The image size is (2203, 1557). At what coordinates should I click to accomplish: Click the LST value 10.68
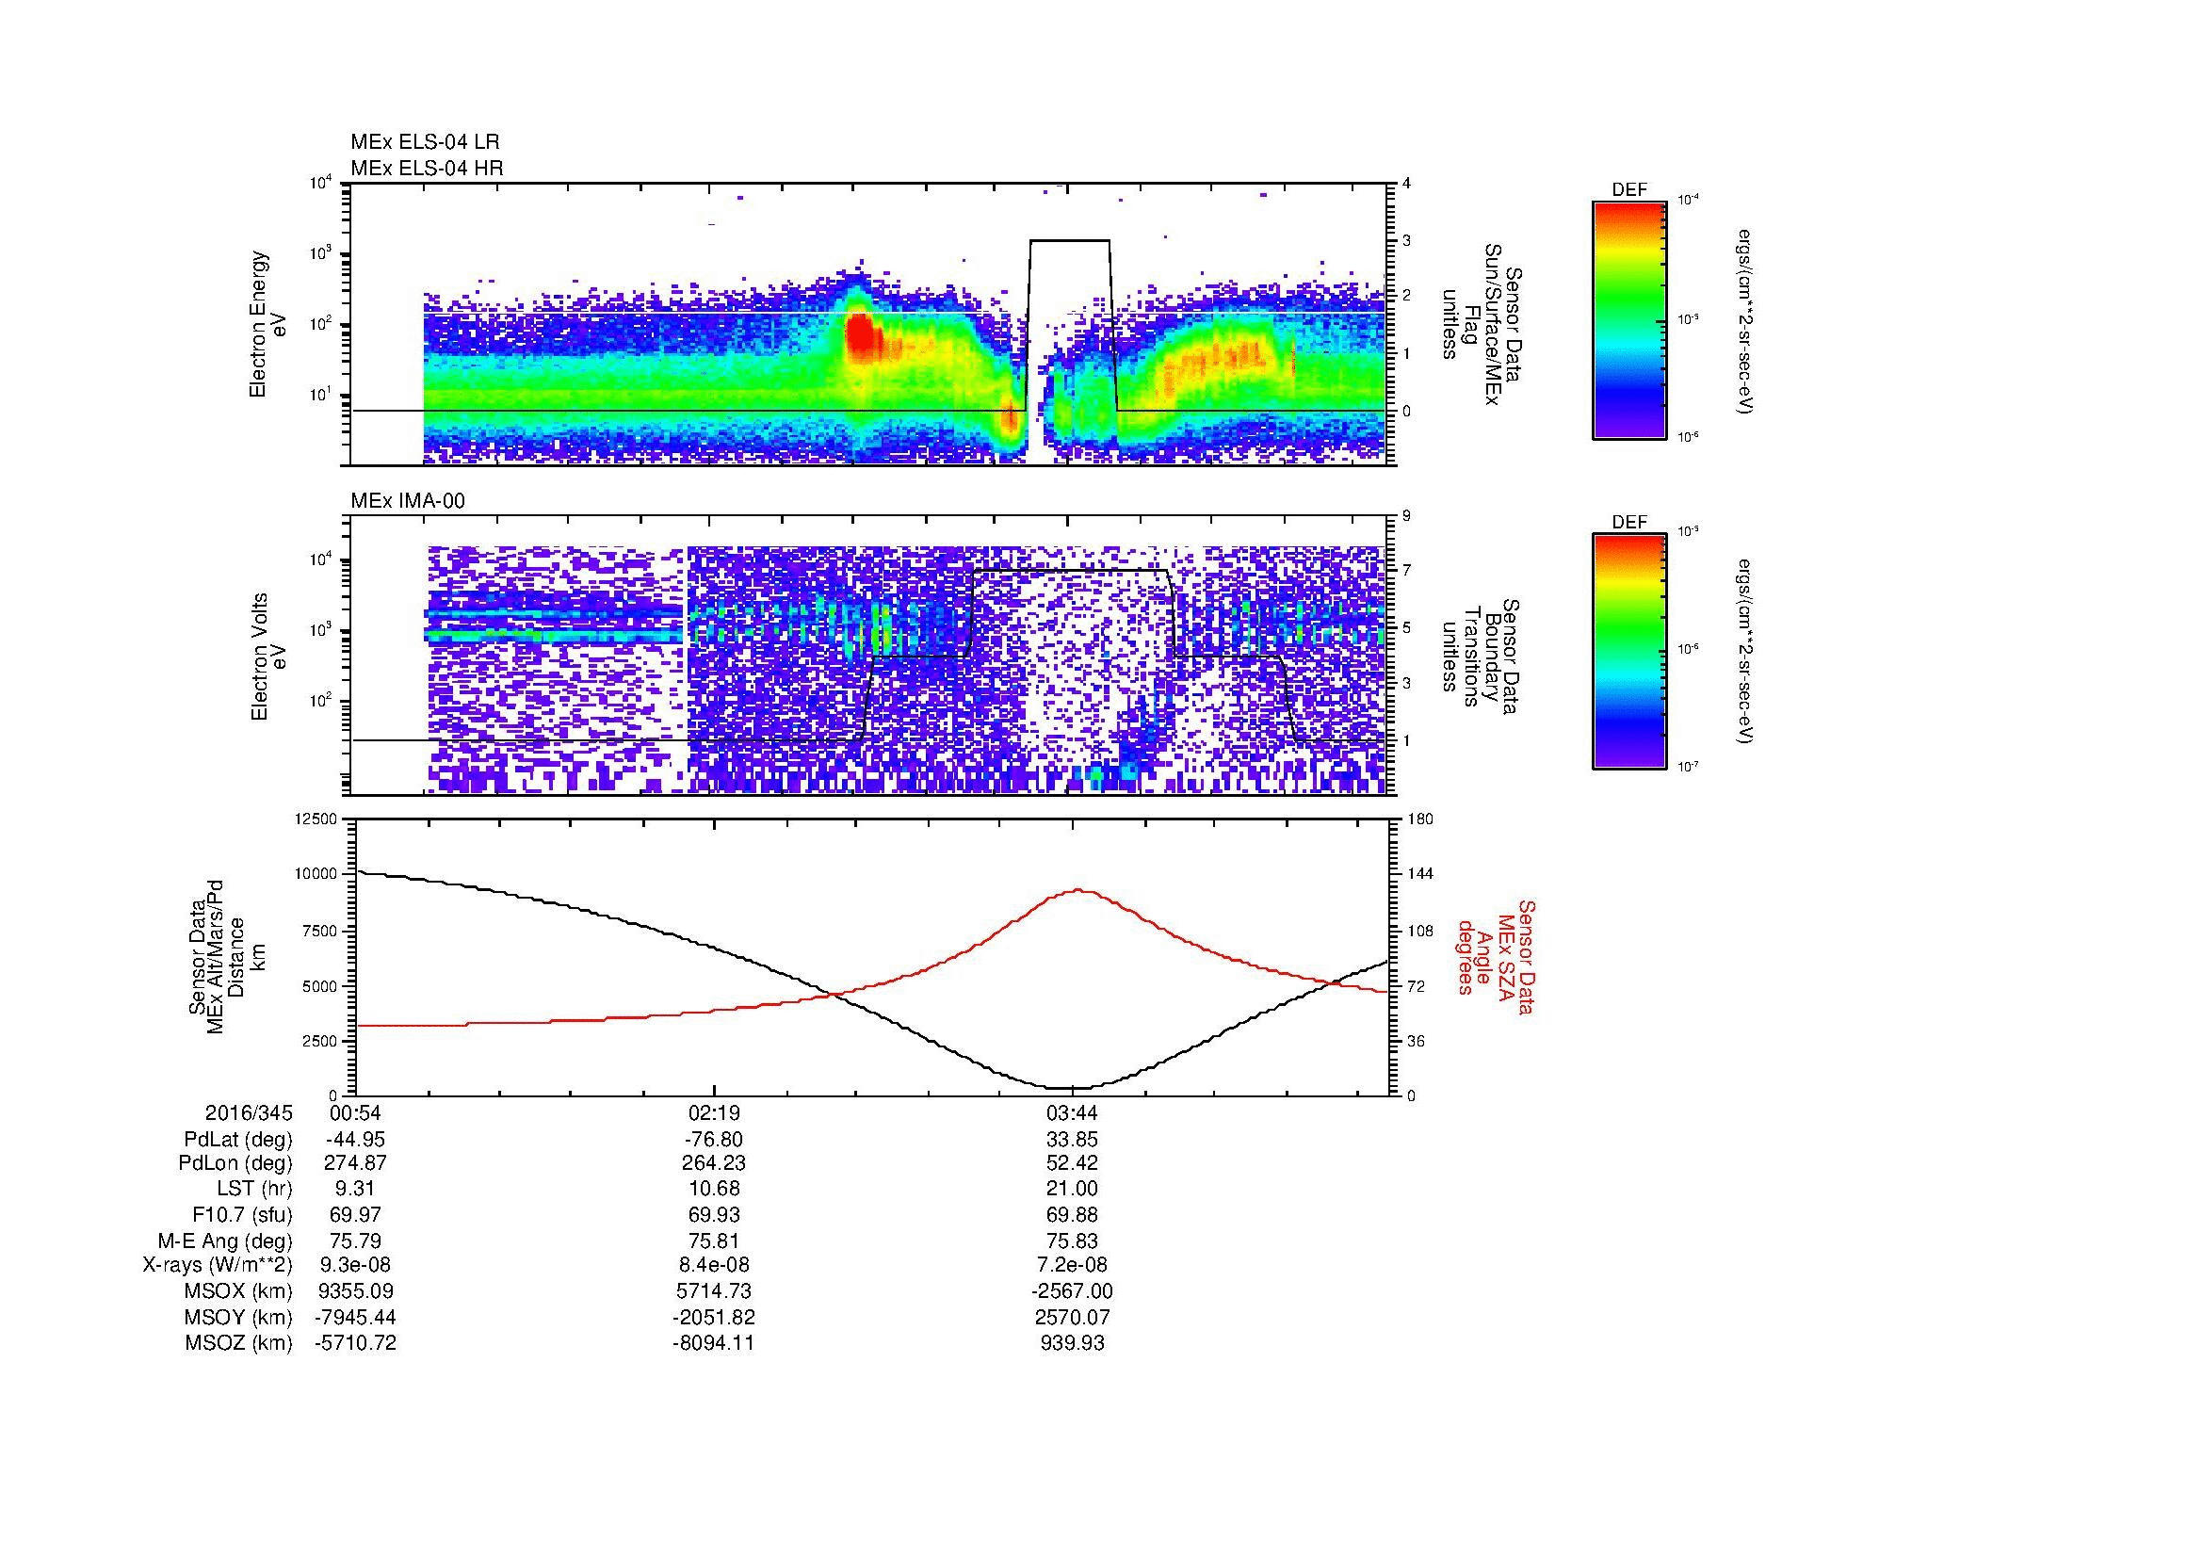point(714,1189)
